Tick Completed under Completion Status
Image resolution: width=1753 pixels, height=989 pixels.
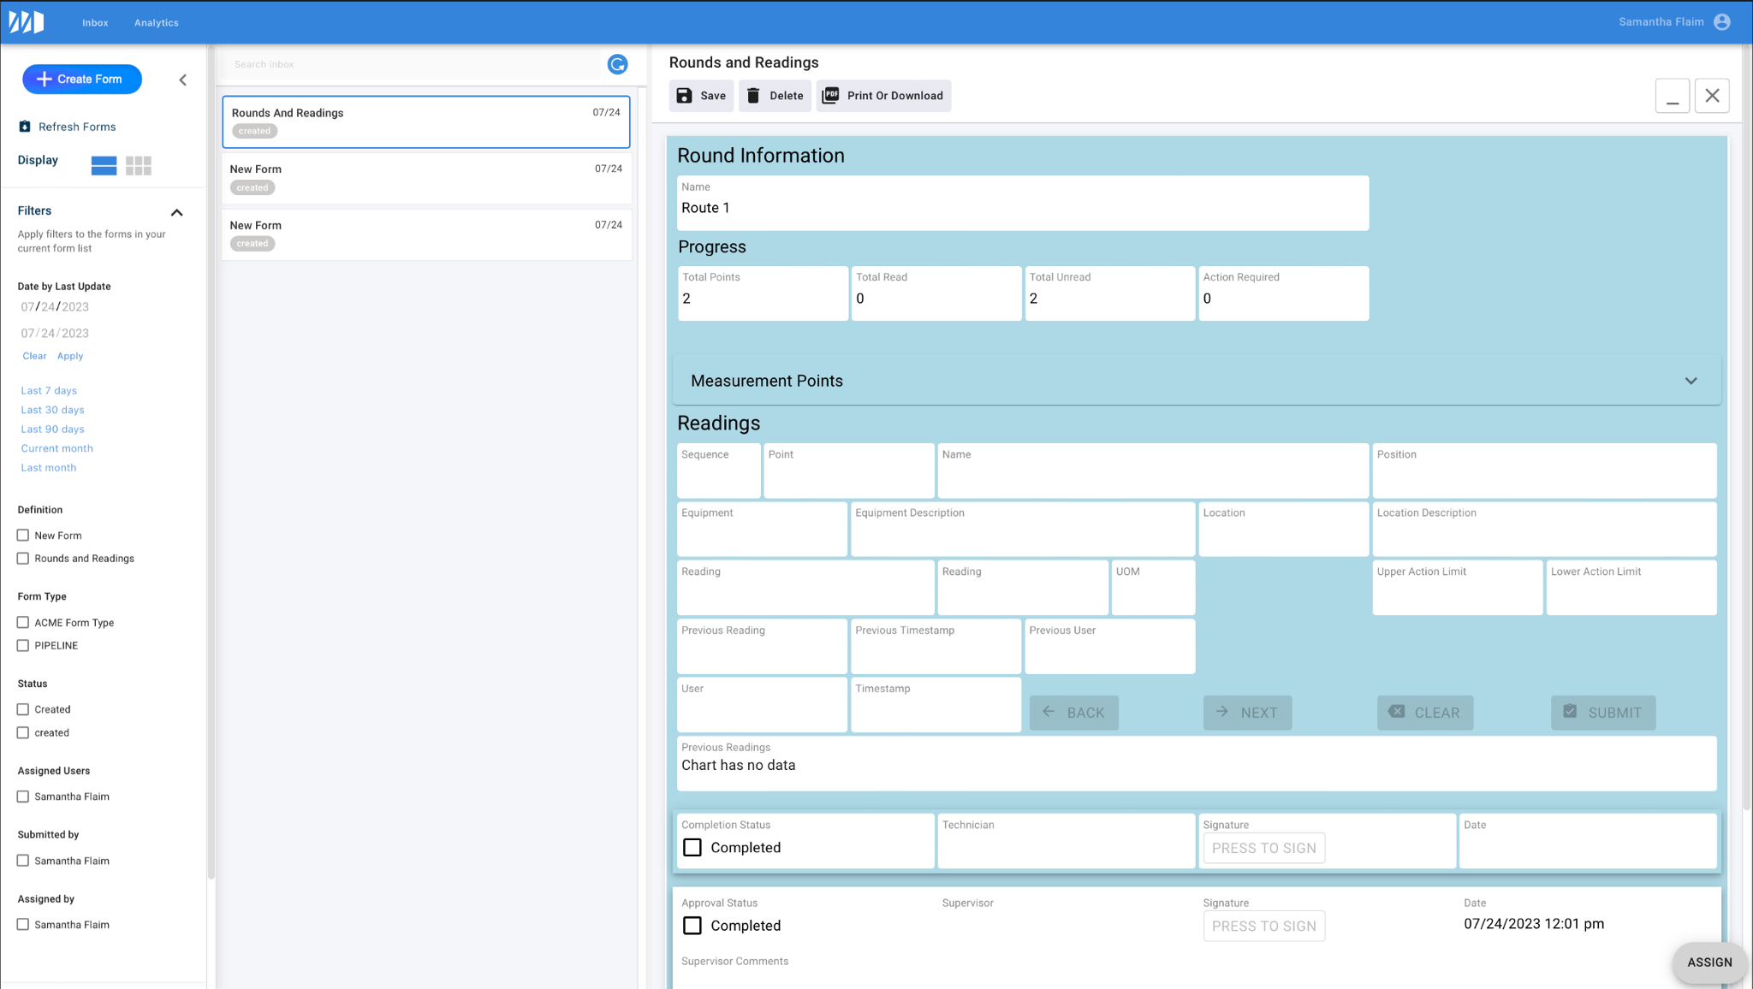click(x=692, y=848)
